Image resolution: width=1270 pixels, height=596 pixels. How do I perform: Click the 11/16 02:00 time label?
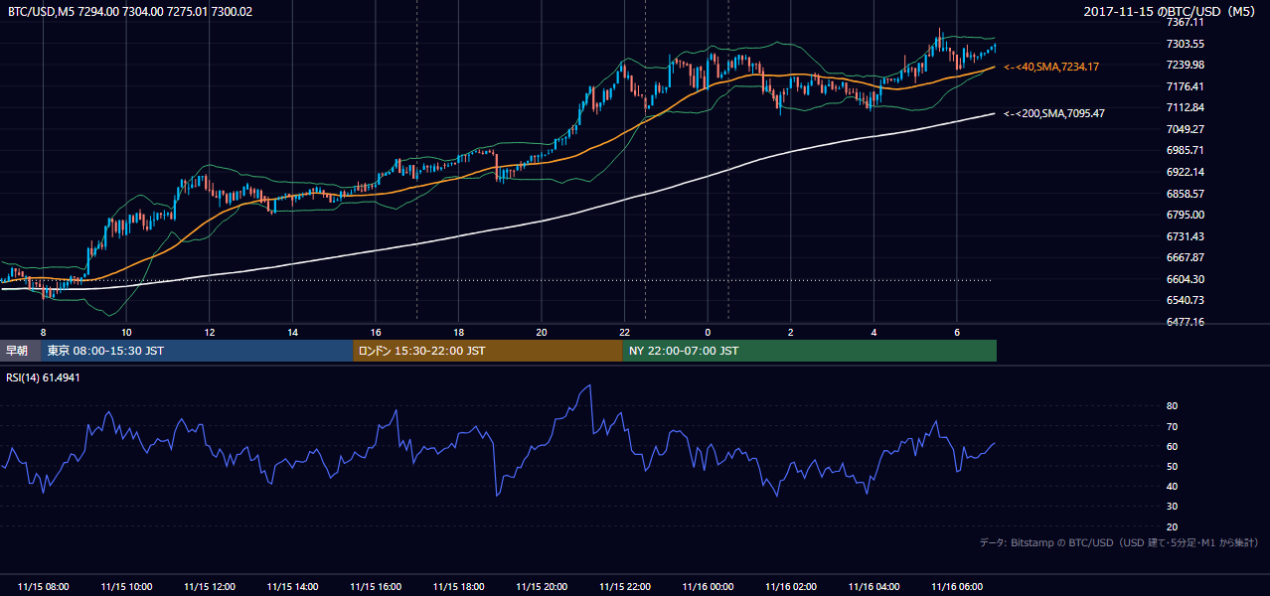click(x=791, y=587)
